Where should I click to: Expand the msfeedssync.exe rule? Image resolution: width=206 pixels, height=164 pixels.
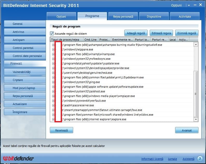(x=53, y=59)
